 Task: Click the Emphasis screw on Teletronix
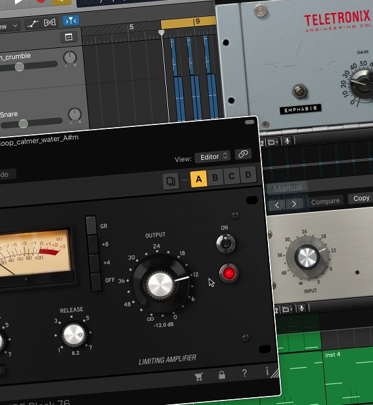300,91
